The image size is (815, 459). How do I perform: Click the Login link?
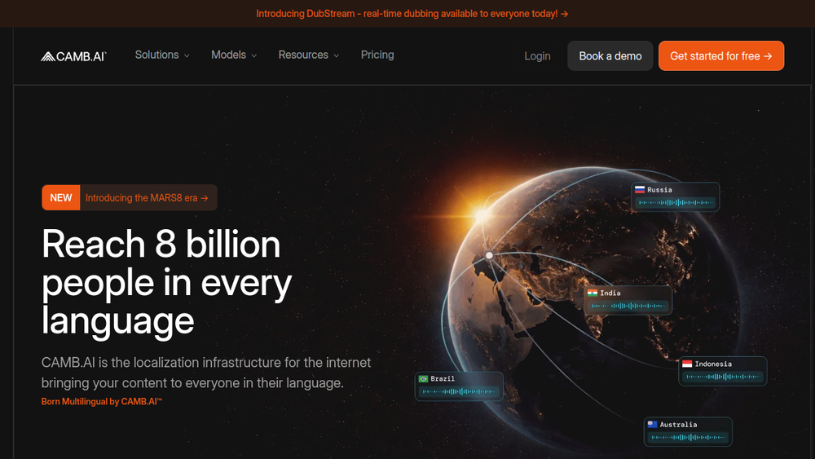click(x=537, y=56)
